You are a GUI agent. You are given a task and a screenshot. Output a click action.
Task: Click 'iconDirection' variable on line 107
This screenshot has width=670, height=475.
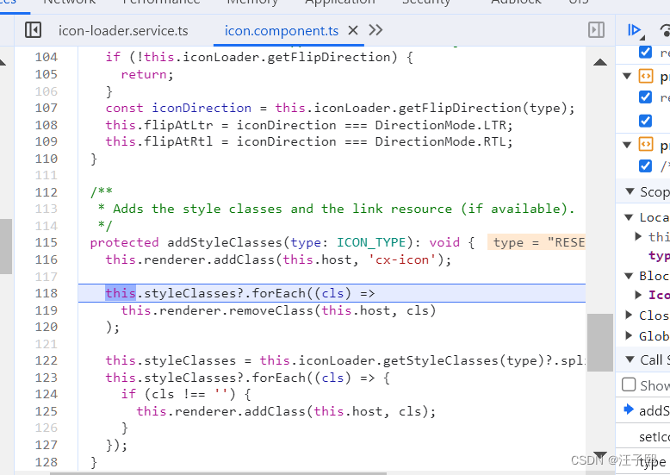(x=202, y=108)
